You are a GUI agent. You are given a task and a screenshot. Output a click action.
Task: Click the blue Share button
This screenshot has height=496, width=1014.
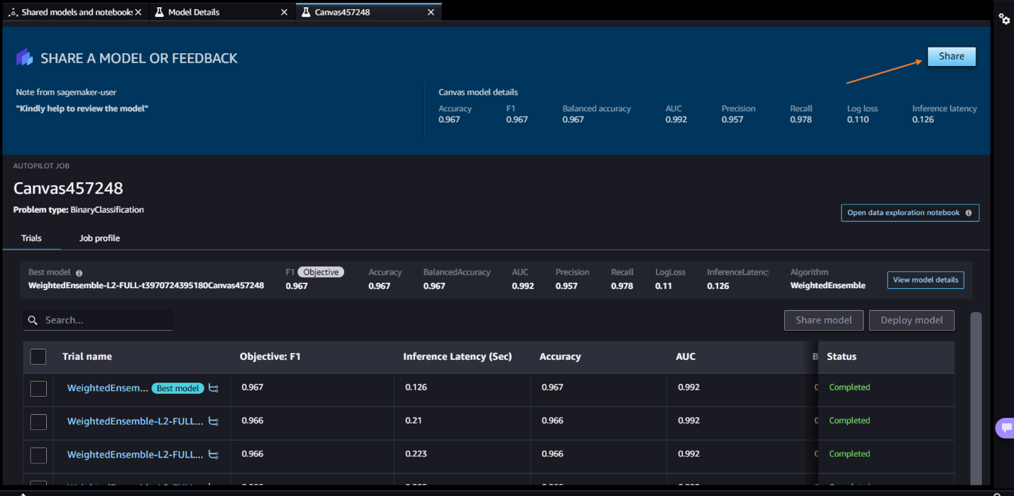pos(952,57)
